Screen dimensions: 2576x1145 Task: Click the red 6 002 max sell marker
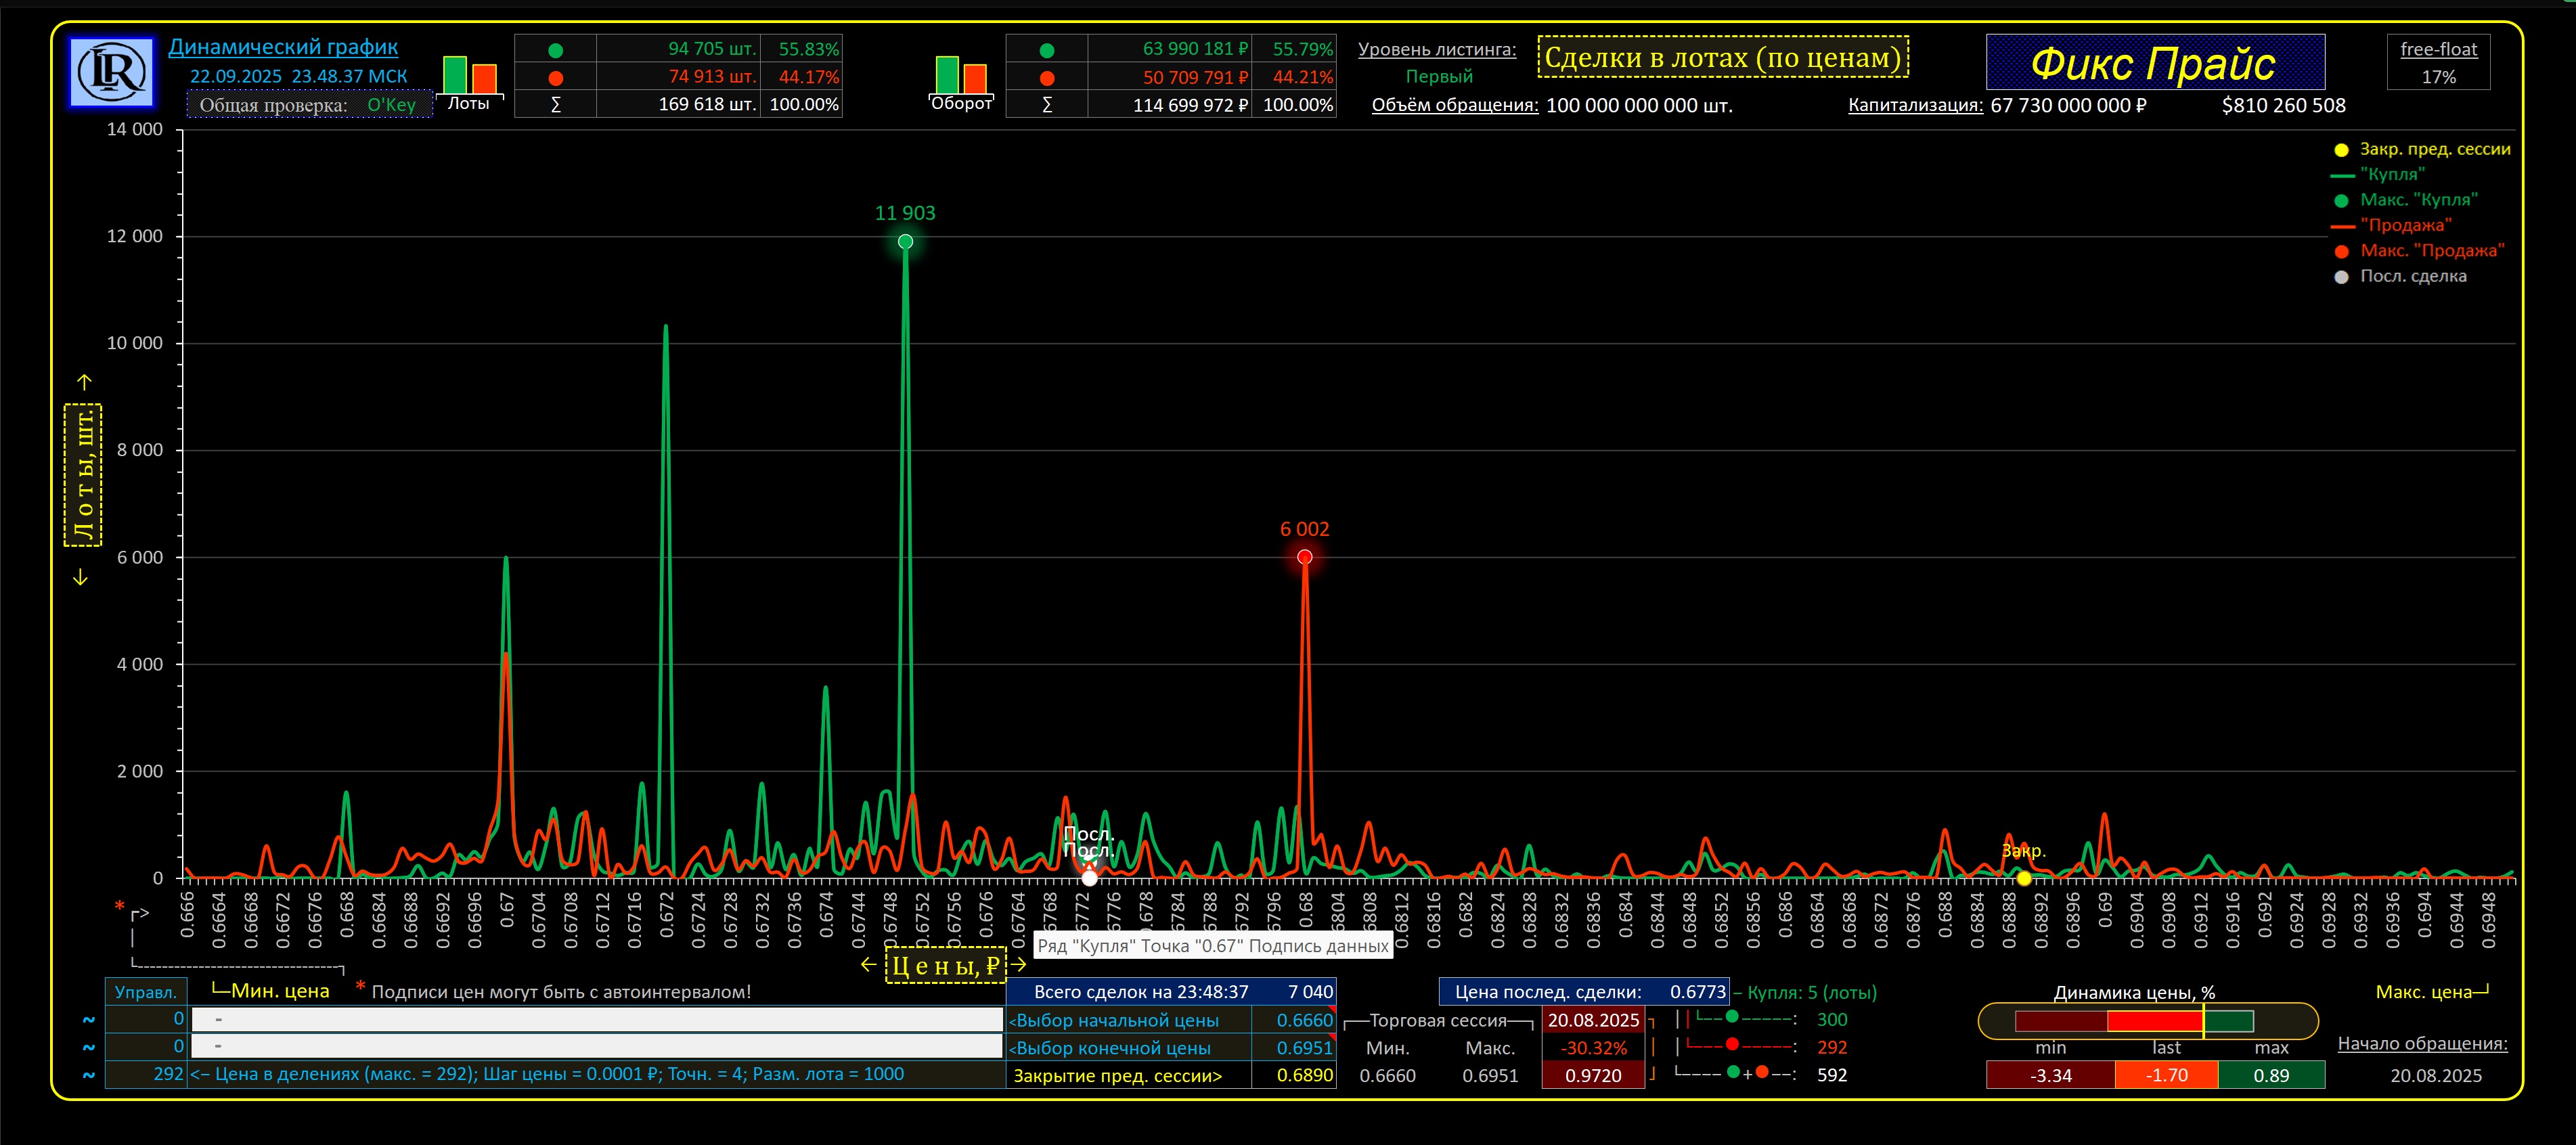[1304, 557]
